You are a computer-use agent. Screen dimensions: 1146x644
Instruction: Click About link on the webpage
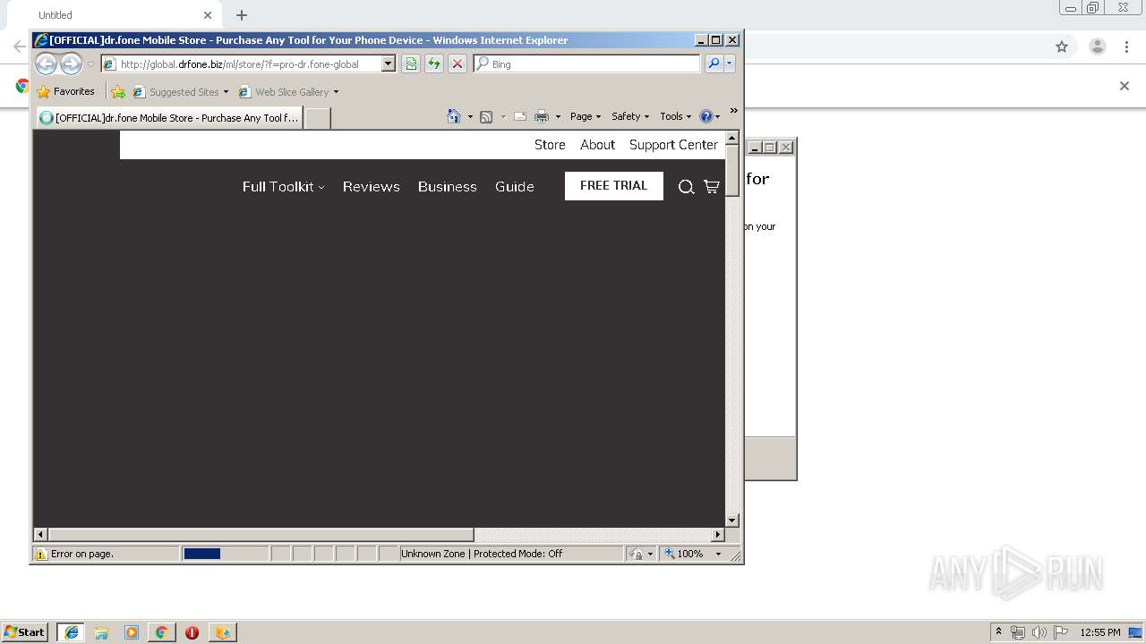(x=597, y=145)
